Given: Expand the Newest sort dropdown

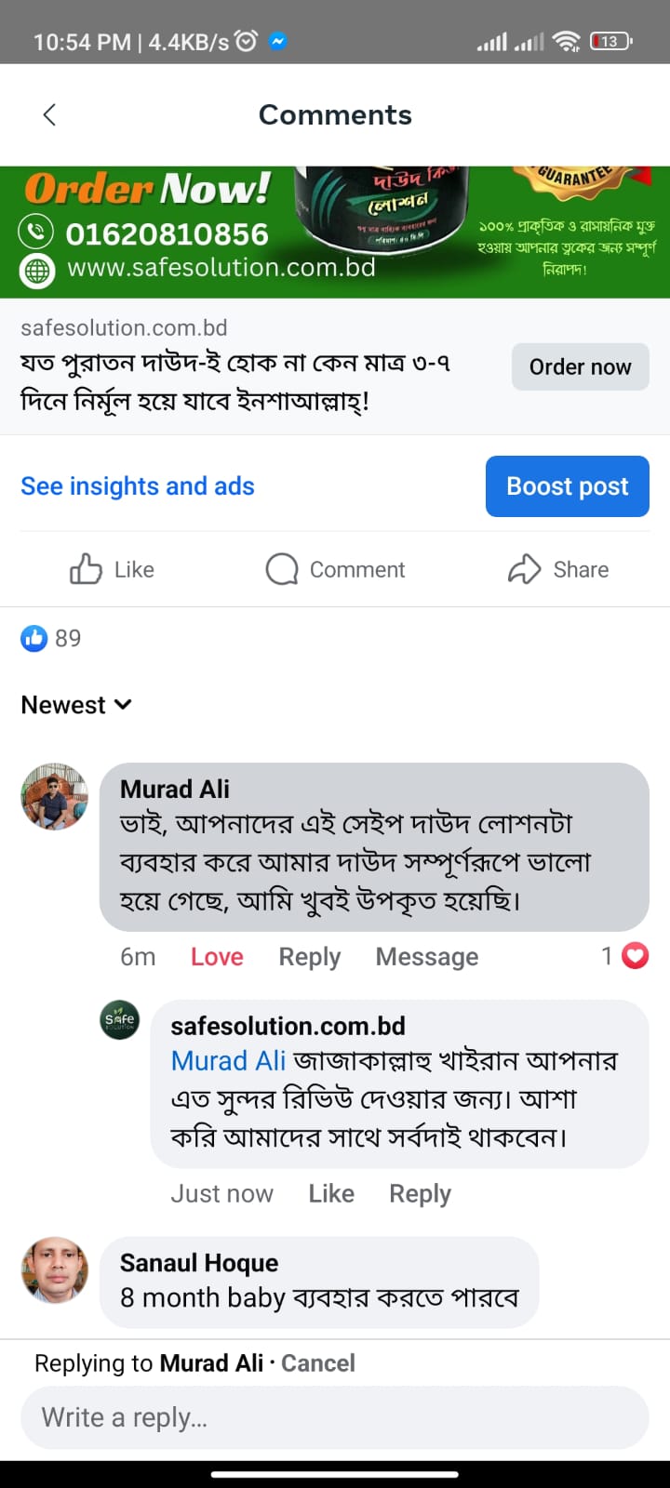Looking at the screenshot, I should pyautogui.click(x=76, y=705).
